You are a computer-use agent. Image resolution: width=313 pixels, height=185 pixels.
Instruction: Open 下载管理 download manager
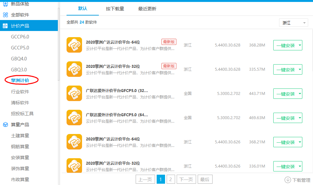(297, 180)
